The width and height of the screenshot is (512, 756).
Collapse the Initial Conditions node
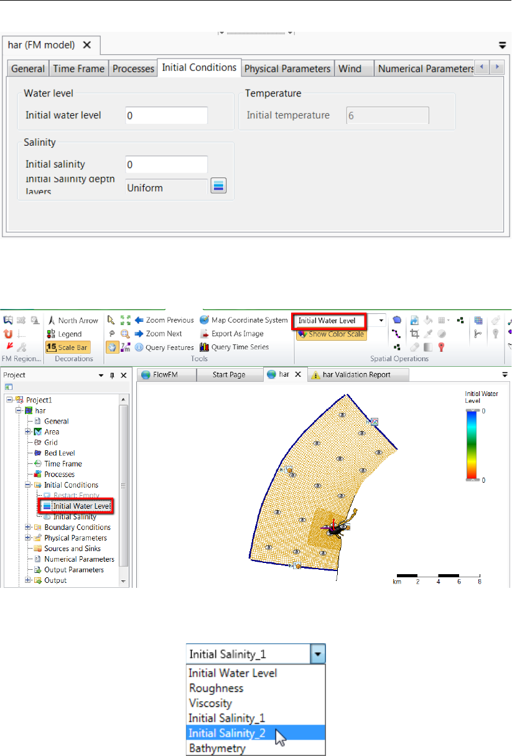[28, 484]
